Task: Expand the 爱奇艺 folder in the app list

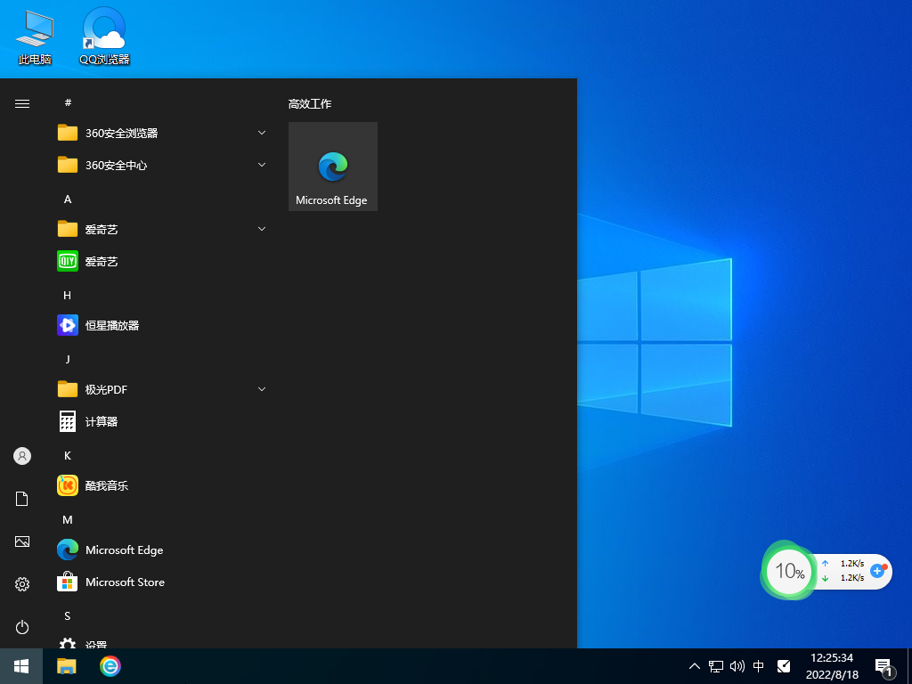Action: pyautogui.click(x=261, y=229)
